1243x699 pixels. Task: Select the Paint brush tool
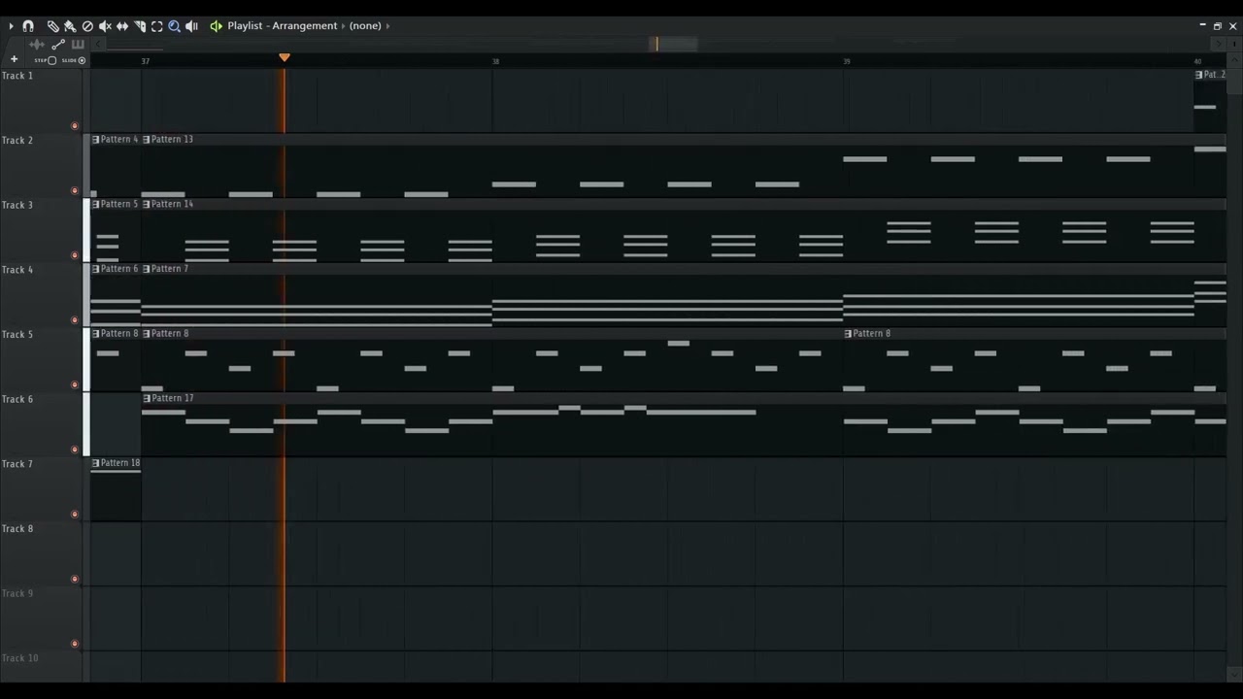tap(70, 26)
